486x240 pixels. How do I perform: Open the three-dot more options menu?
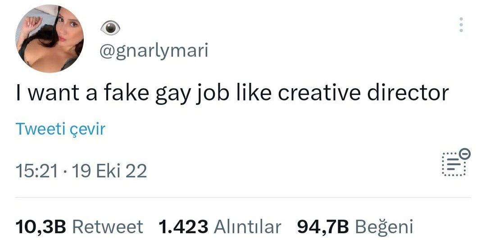[x=461, y=25]
